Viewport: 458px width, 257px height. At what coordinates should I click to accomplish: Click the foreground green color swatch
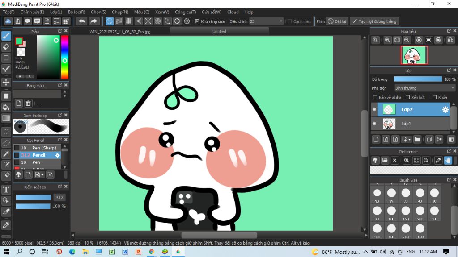[x=19, y=41]
